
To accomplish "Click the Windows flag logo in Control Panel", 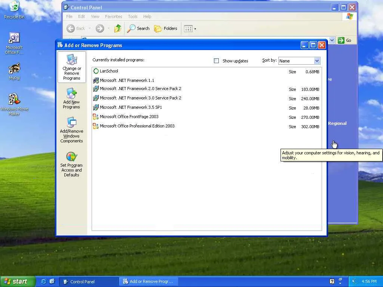I will point(350,16).
